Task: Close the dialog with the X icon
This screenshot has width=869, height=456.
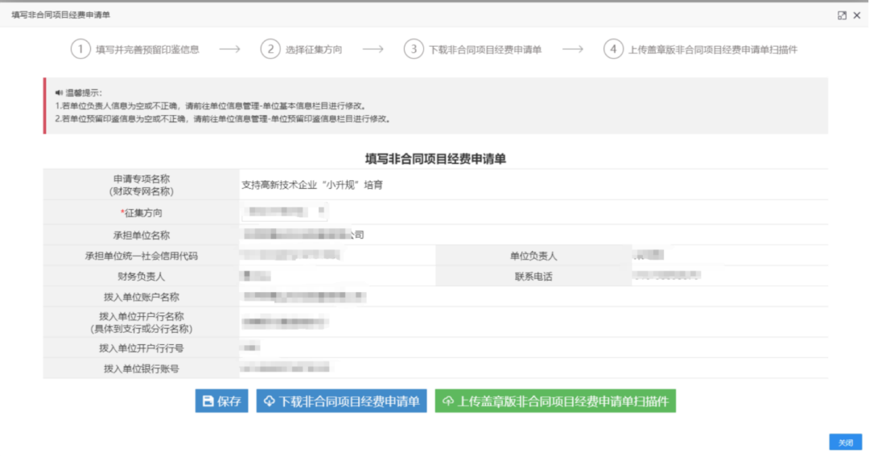Action: pyautogui.click(x=857, y=15)
